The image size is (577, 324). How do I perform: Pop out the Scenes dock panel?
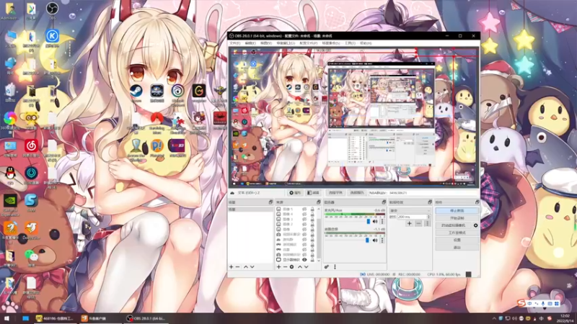[270, 202]
